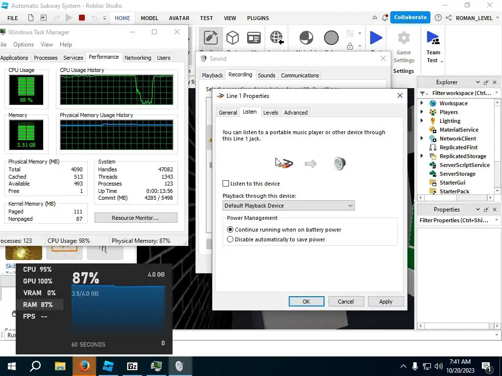Open the Toolbox icon in the ribbon
The width and height of the screenshot is (502, 376).
click(210, 38)
